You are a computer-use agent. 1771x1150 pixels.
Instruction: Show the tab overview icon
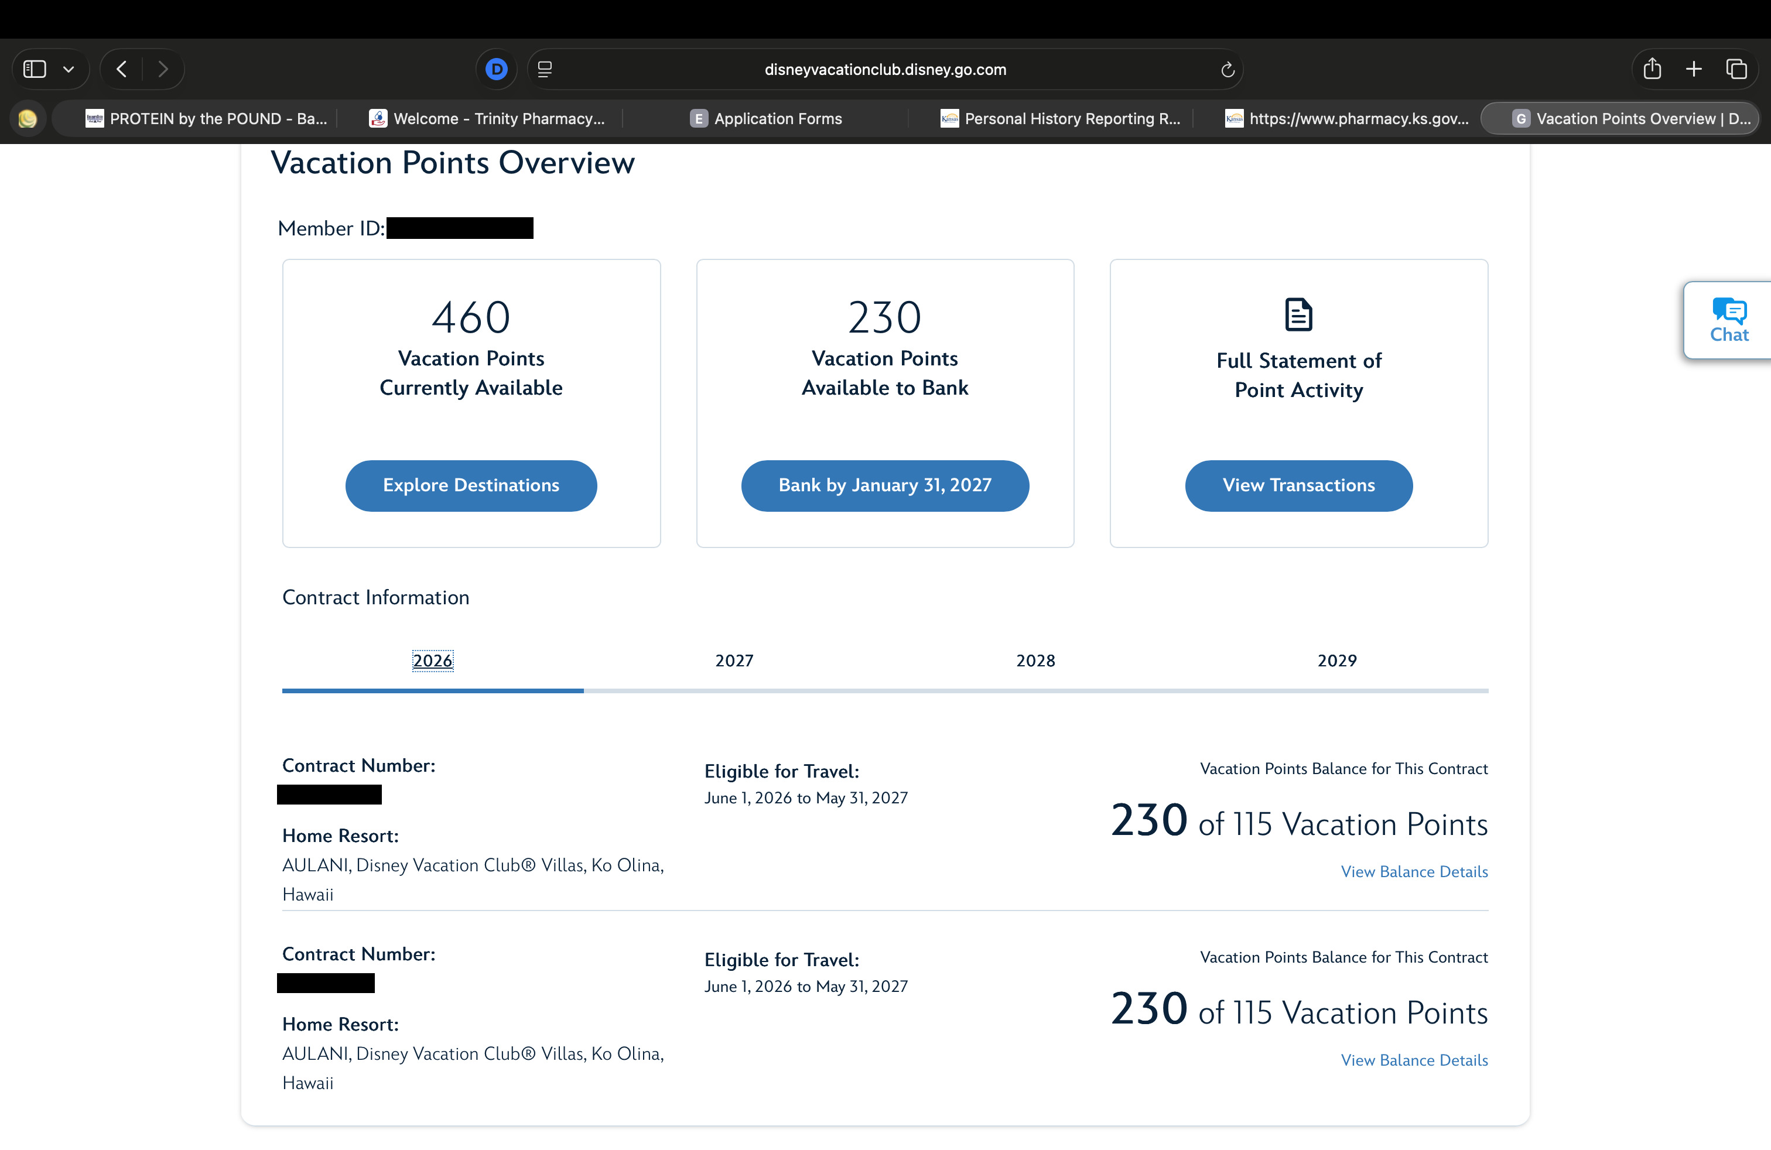coord(1736,69)
